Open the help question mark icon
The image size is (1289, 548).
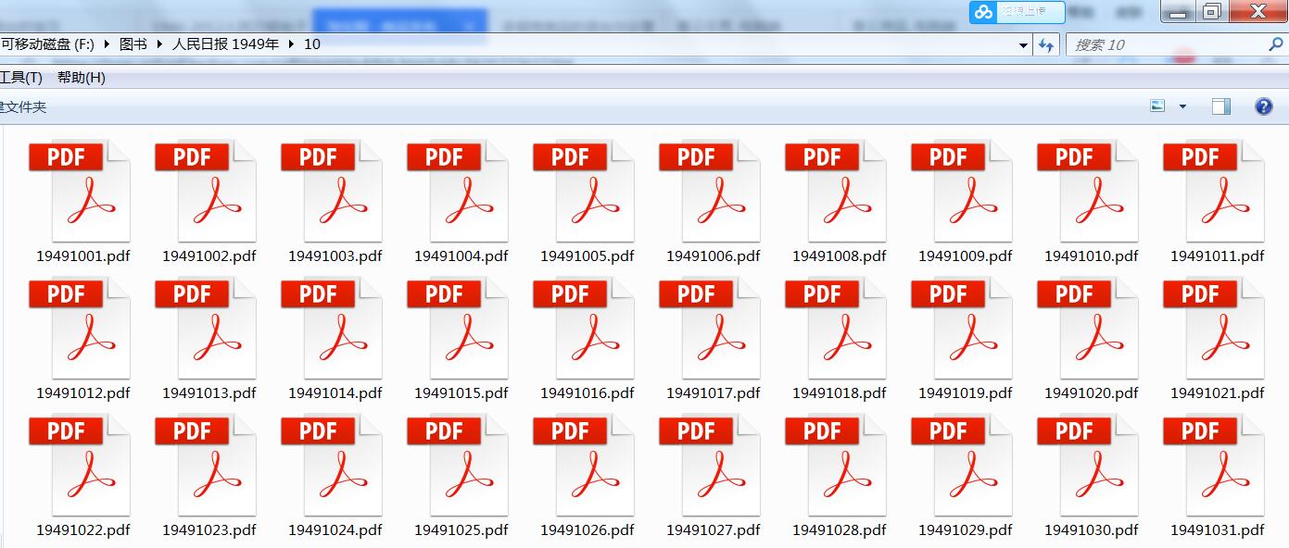1263,106
